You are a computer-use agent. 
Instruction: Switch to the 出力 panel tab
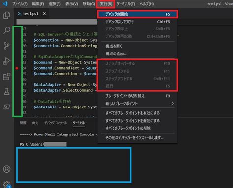click(35, 123)
